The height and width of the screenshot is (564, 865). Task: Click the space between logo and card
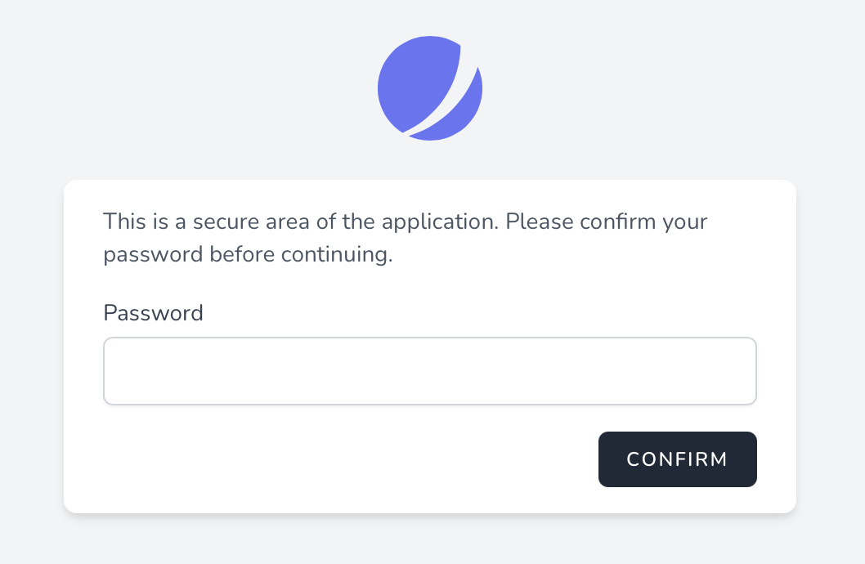(430, 161)
